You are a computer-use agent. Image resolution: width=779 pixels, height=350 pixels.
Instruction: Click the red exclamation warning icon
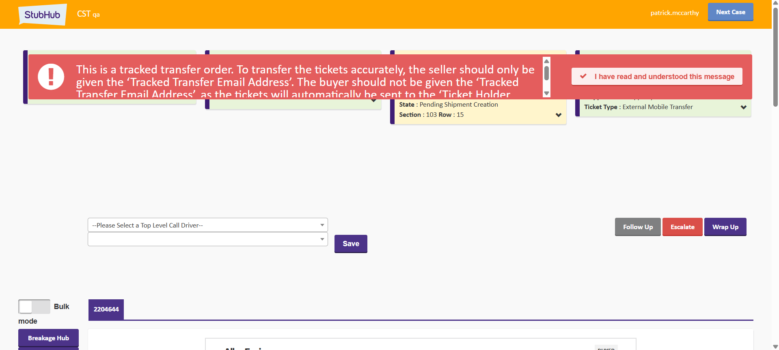click(51, 77)
